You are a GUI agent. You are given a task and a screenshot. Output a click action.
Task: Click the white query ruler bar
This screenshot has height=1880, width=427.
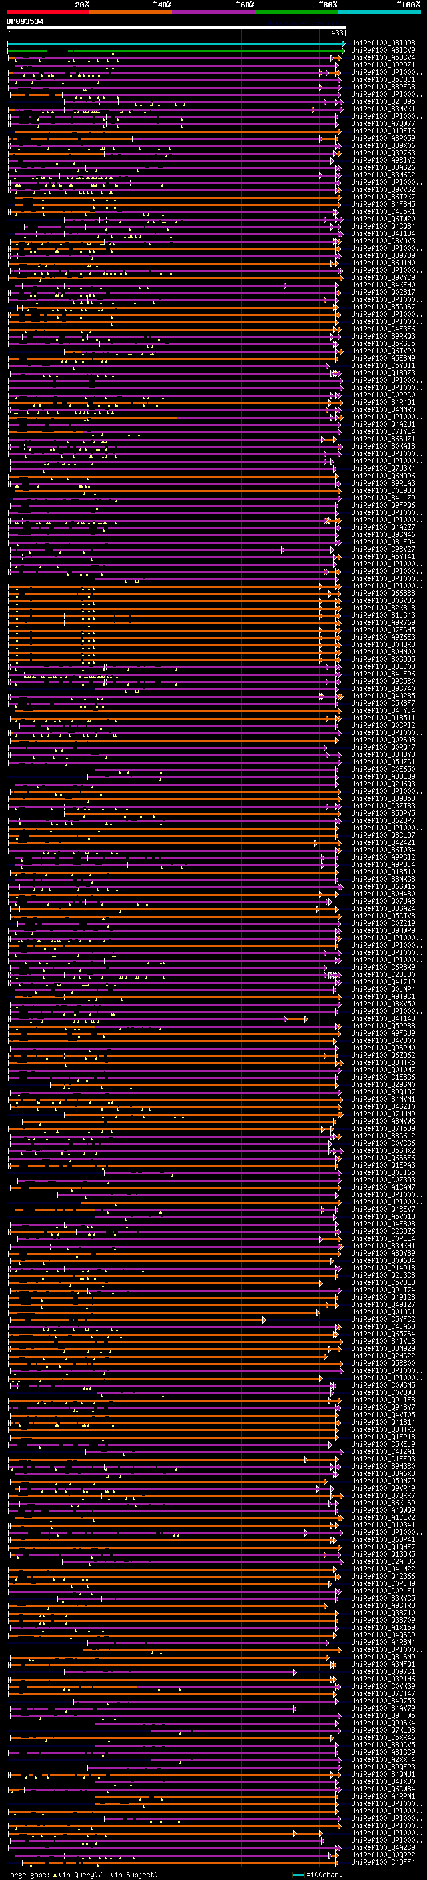click(x=176, y=28)
